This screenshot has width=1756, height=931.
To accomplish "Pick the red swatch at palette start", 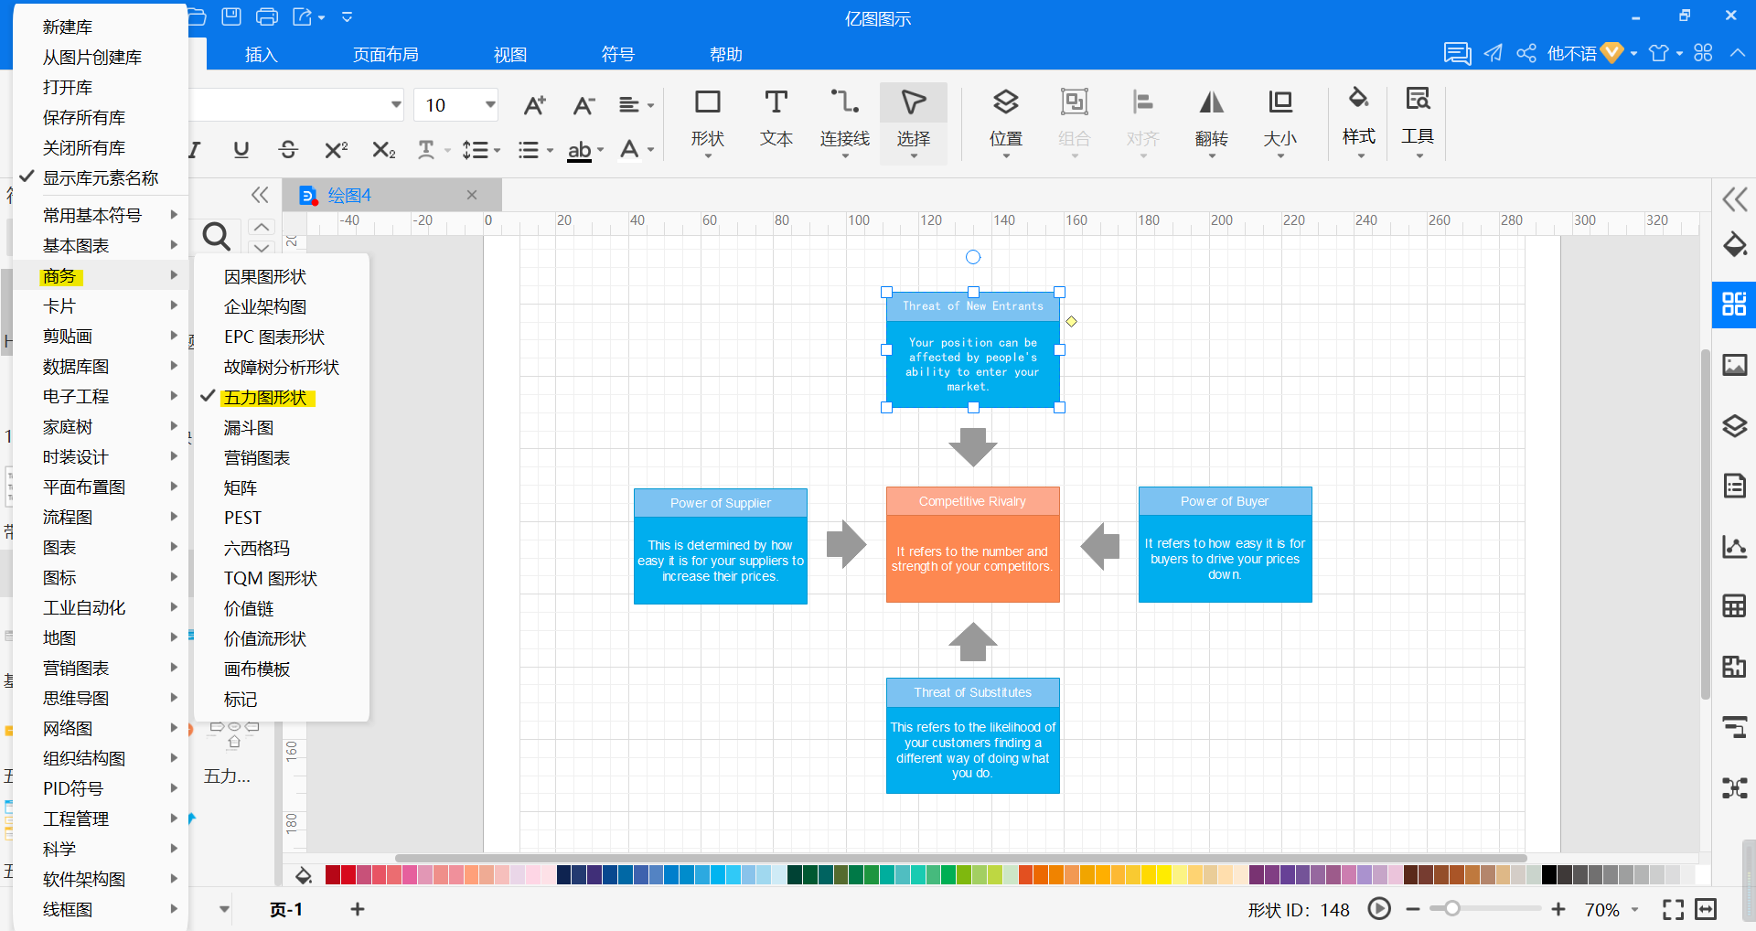I will click(333, 875).
